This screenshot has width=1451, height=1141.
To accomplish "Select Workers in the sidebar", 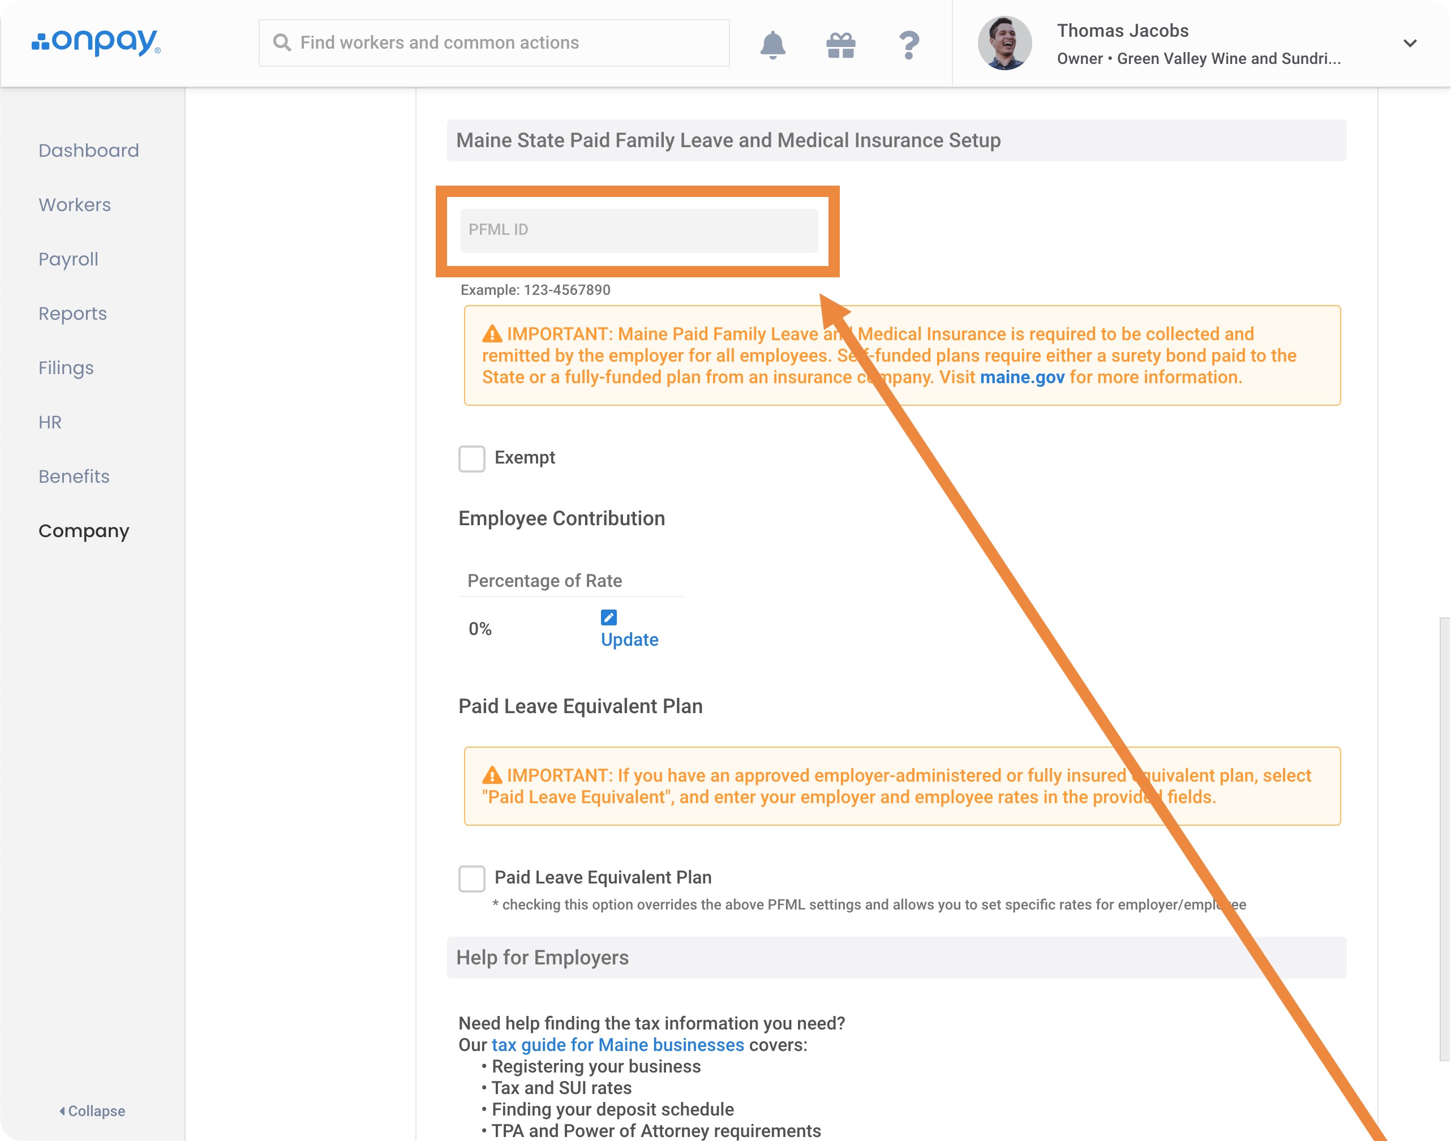I will click(75, 205).
